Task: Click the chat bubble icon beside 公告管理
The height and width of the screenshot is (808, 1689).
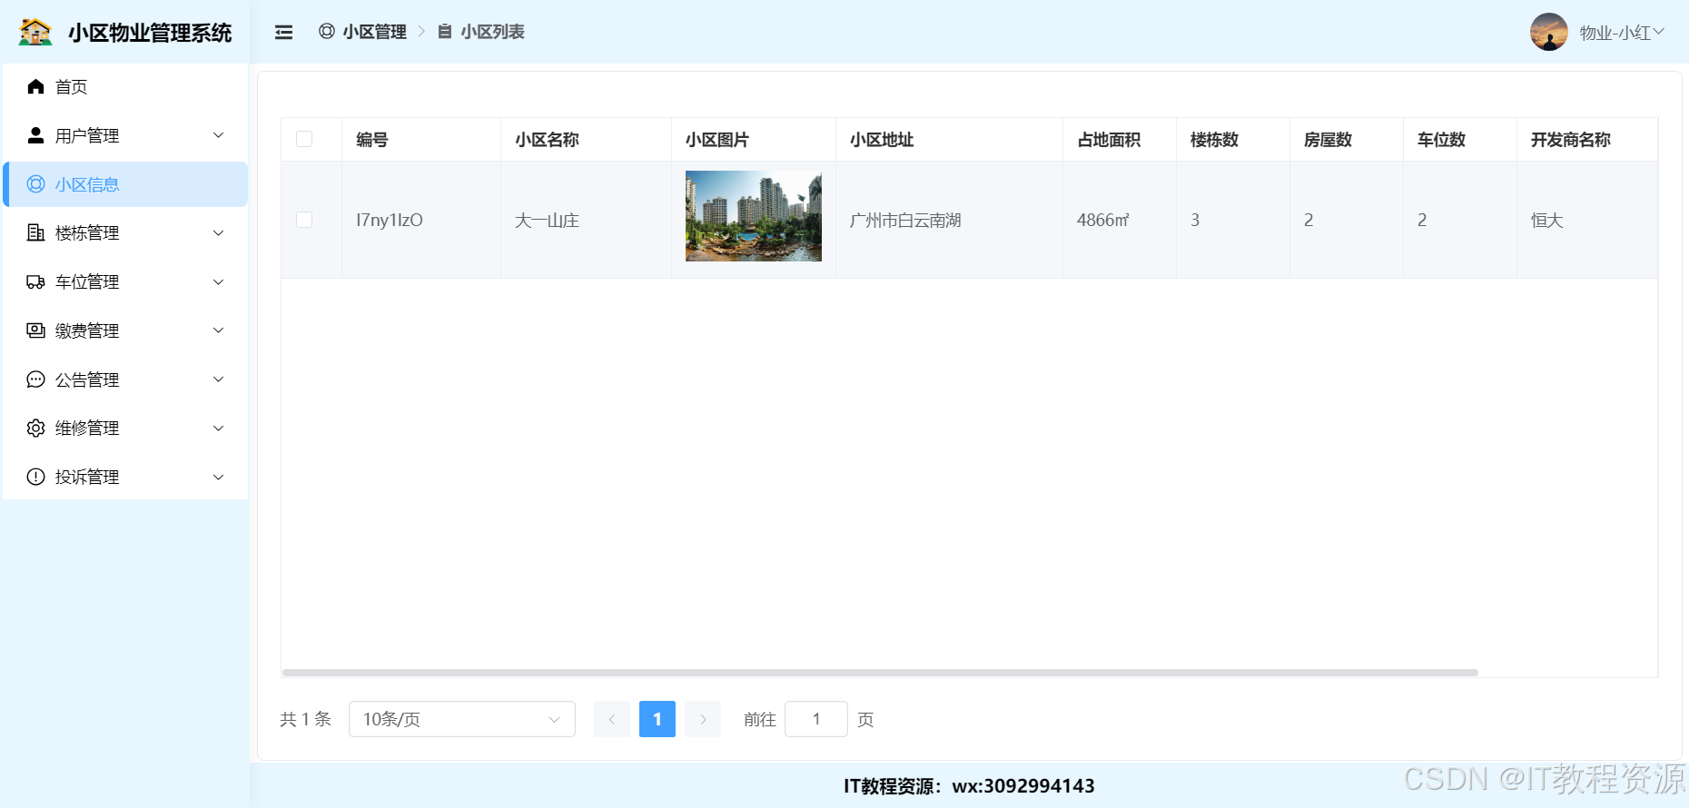Action: point(35,379)
